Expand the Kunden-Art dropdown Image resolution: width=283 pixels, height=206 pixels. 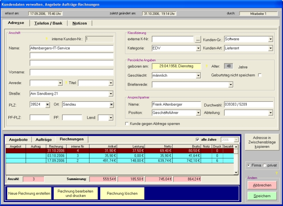click(270, 48)
